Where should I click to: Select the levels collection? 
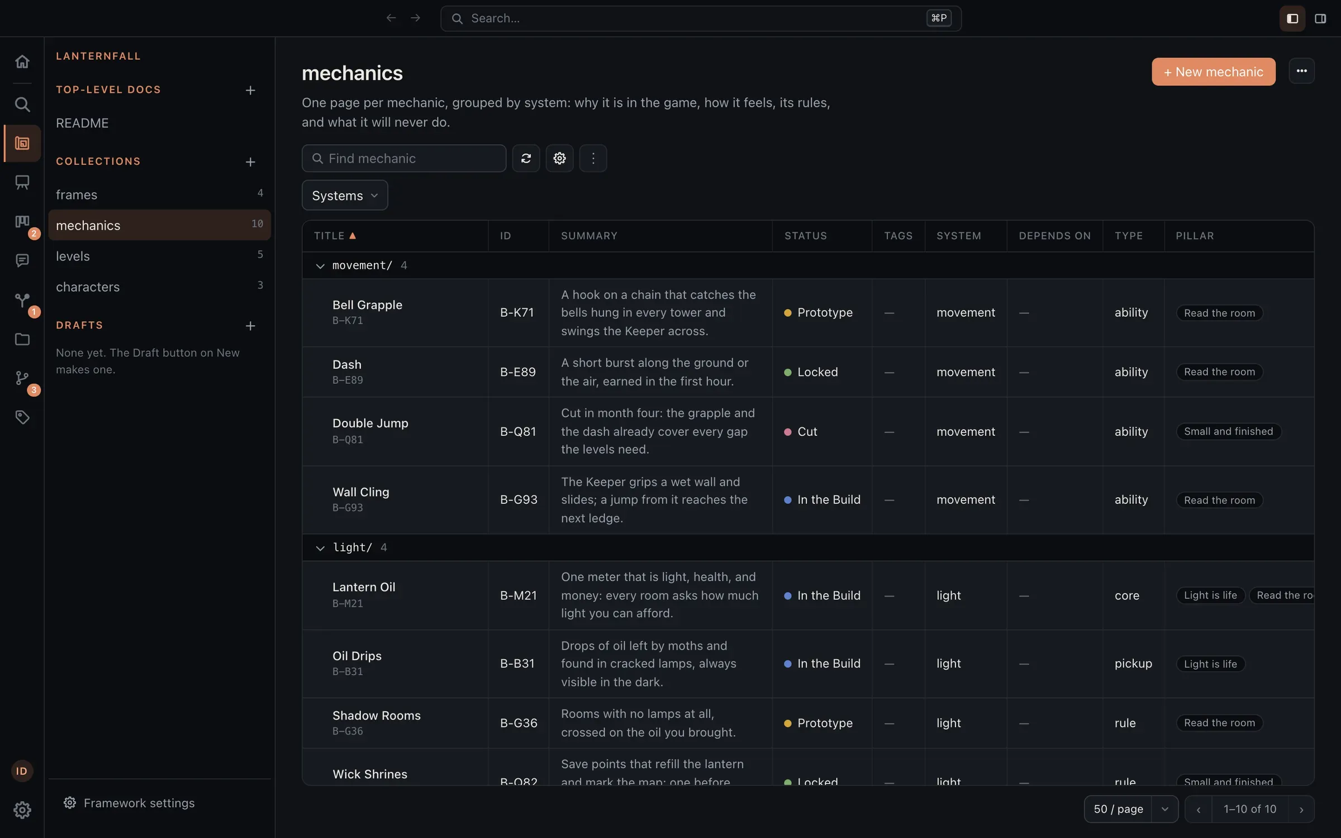tap(159, 256)
